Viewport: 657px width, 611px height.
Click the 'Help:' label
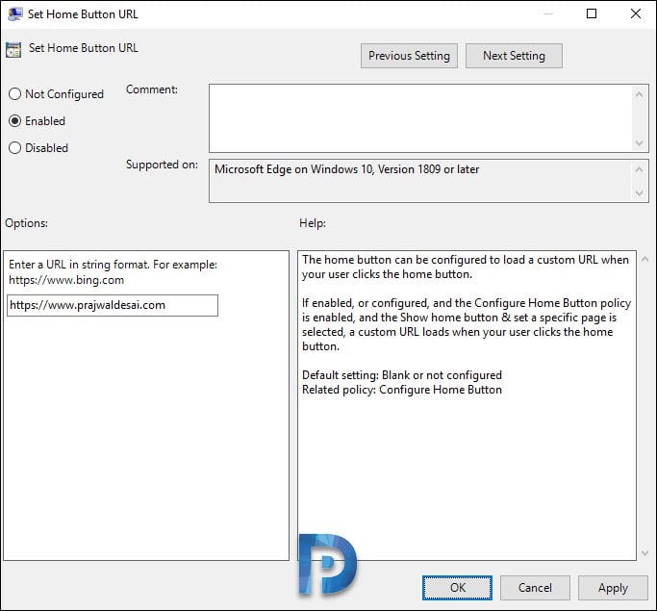(x=313, y=223)
